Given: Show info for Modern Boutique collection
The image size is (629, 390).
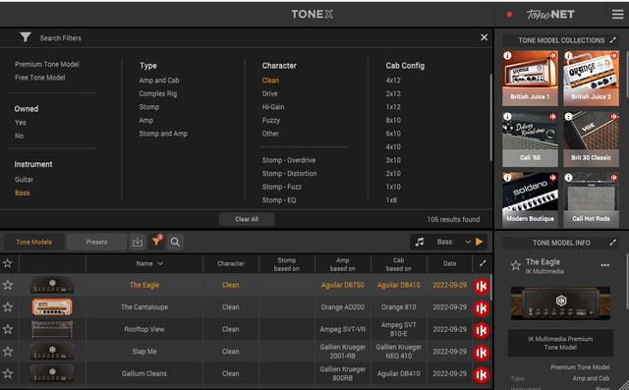Looking at the screenshot, I should click(x=507, y=177).
